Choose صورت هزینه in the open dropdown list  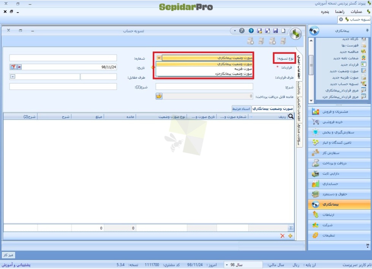click(204, 69)
